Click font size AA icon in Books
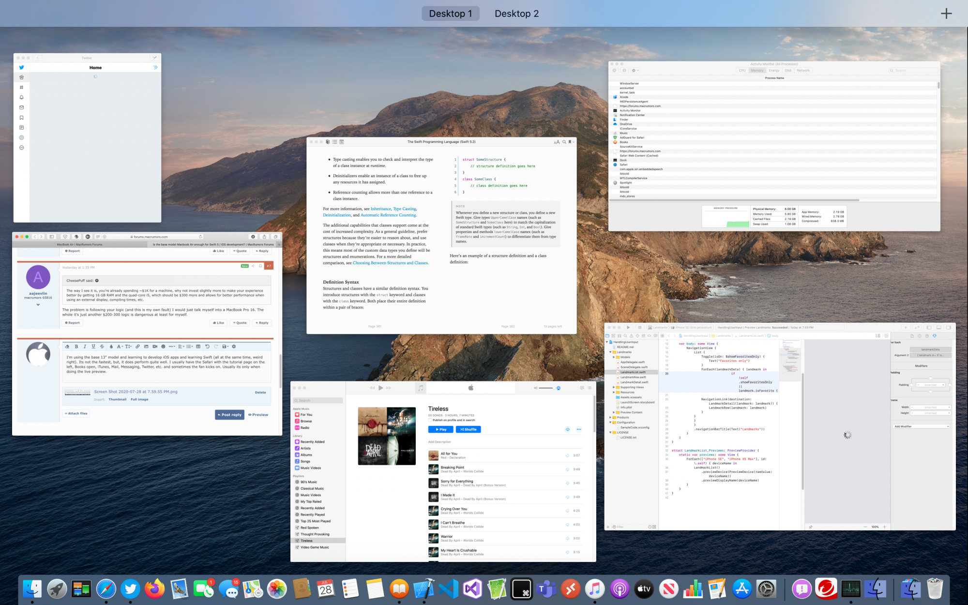Screen dimensions: 968x605 tap(557, 142)
